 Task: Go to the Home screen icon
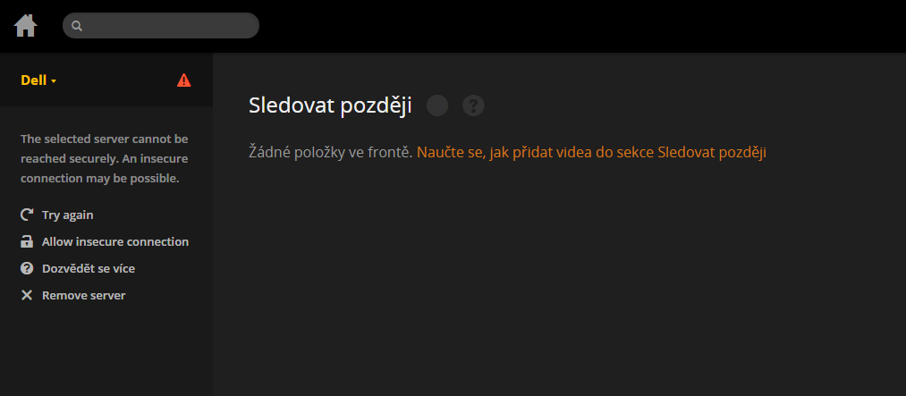pos(26,25)
